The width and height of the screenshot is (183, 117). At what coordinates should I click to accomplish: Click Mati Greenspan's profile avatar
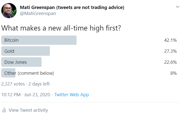(9, 11)
